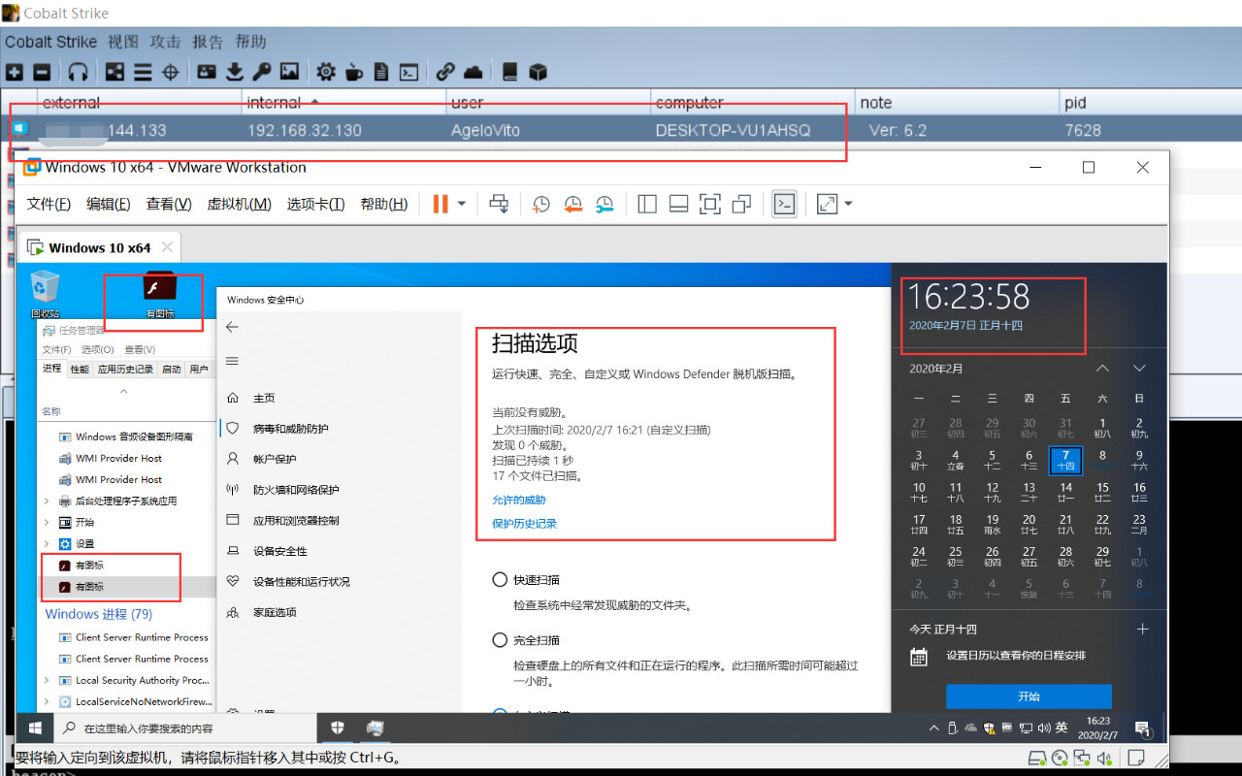The width and height of the screenshot is (1242, 776).
Task: Click the 保护历史记录 link
Action: [x=524, y=524]
